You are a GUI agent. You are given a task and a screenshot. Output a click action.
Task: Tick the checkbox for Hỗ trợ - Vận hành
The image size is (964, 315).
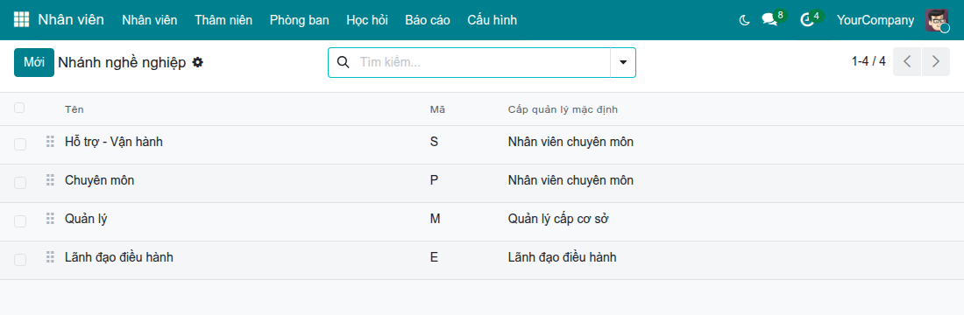point(20,144)
